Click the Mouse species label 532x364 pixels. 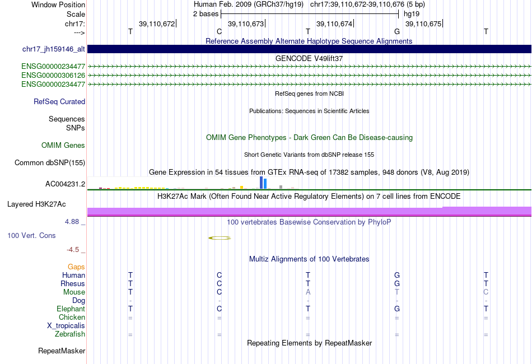[x=74, y=292]
